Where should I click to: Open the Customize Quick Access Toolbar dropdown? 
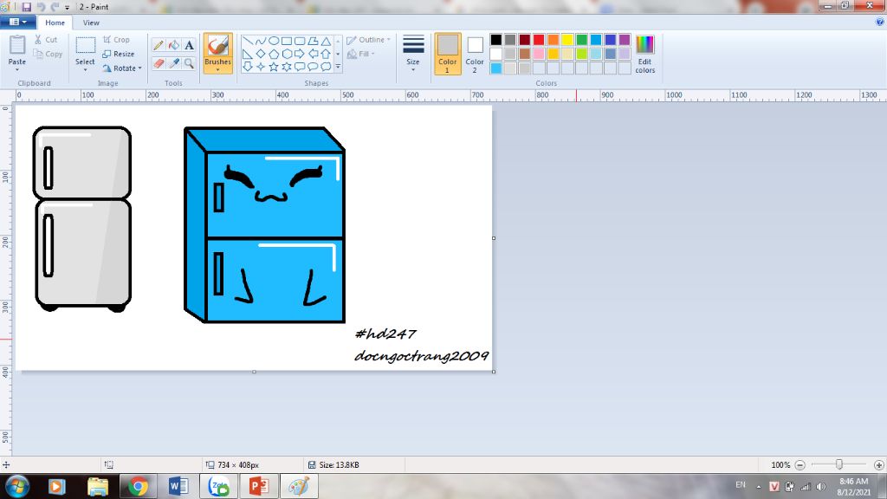click(x=67, y=7)
